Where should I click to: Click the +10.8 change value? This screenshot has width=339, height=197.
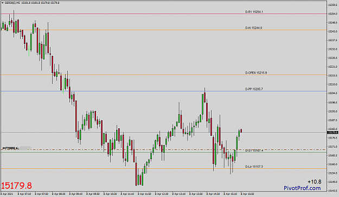(x=315, y=182)
